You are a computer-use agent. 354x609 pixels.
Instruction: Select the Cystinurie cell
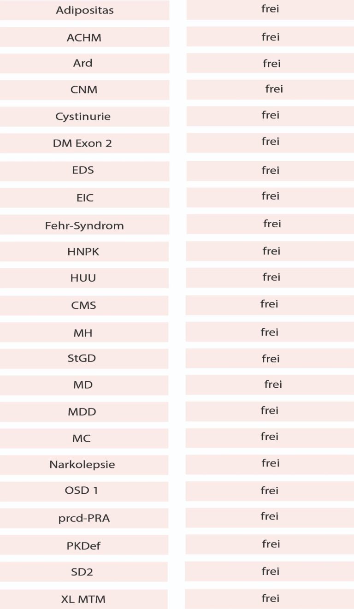(x=84, y=117)
